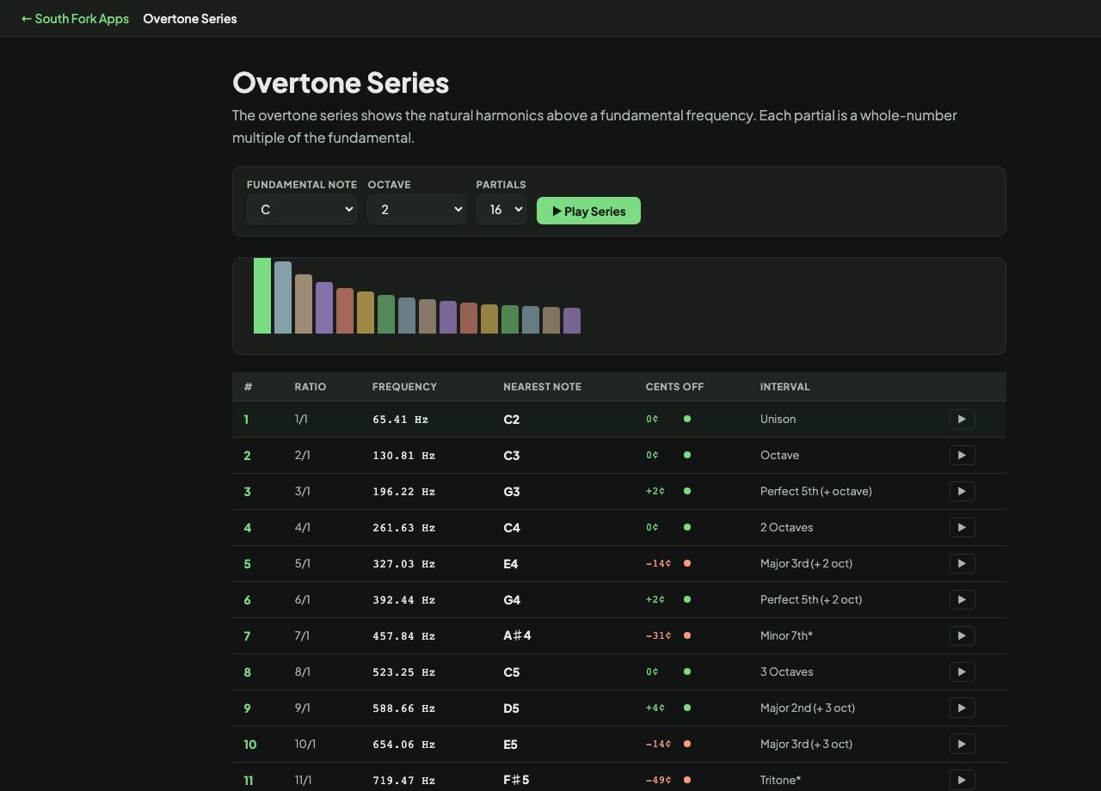This screenshot has width=1101, height=791.
Task: Click the first green harmonic bar
Action: pos(262,296)
